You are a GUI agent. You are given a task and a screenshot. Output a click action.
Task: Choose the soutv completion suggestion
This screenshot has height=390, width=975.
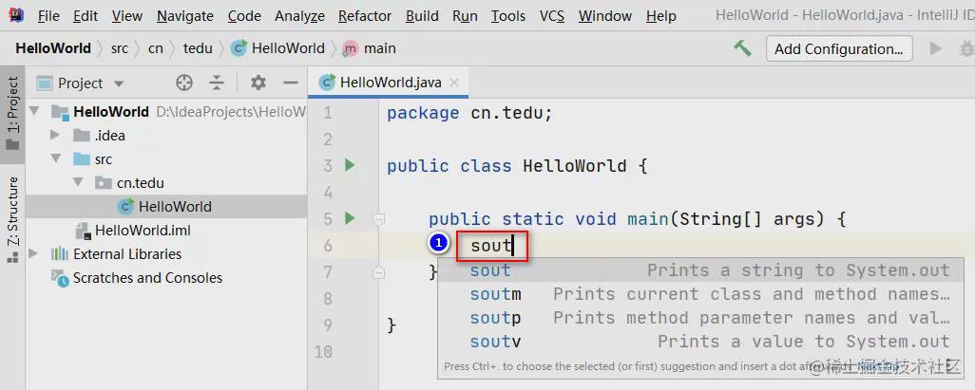click(700, 341)
